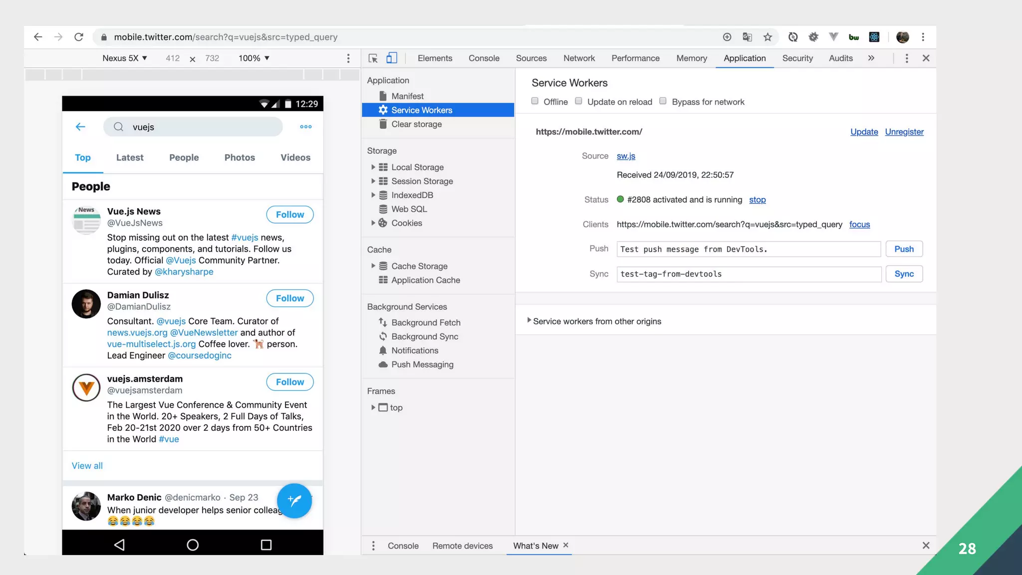Click the blue back arrow beside search
Viewport: 1022px width, 575px height.
coord(80,127)
